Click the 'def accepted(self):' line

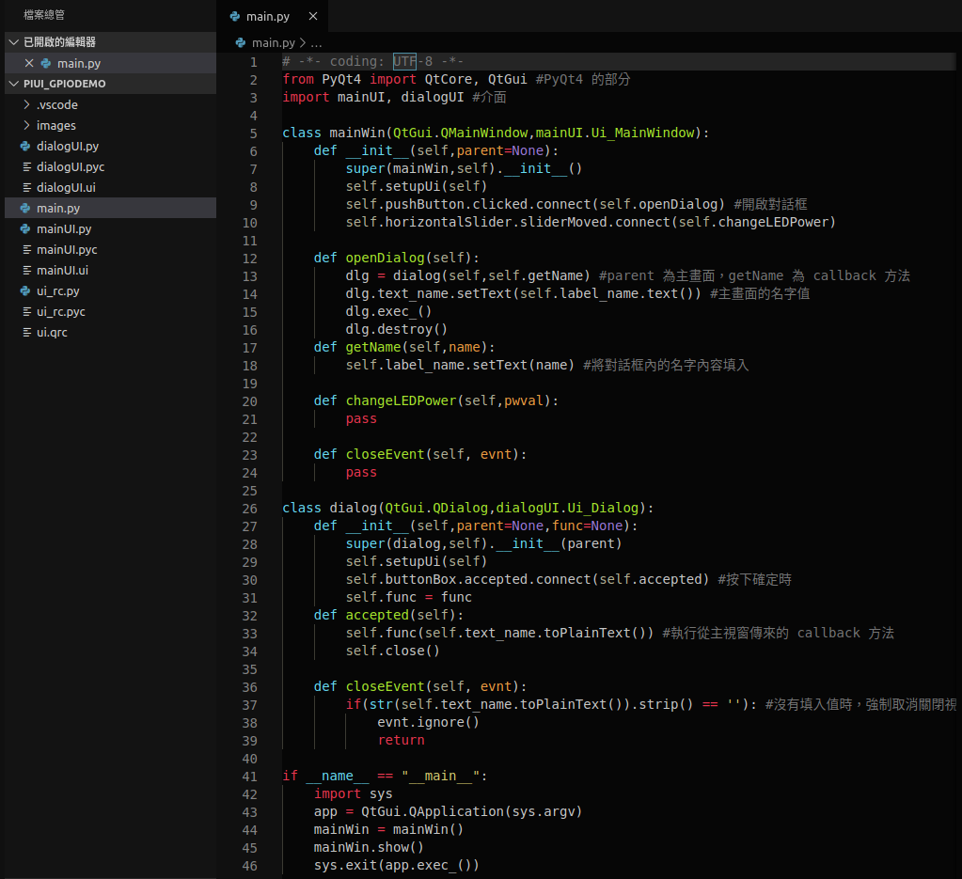tap(388, 615)
